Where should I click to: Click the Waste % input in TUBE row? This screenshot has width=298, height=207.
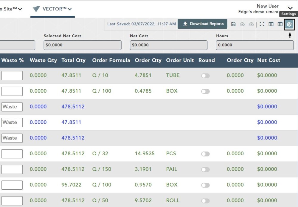[12, 76]
